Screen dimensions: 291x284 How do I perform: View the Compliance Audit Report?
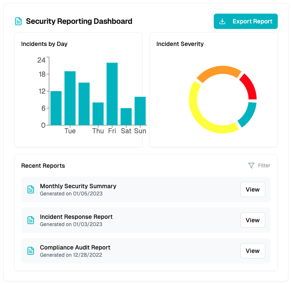[253, 251]
